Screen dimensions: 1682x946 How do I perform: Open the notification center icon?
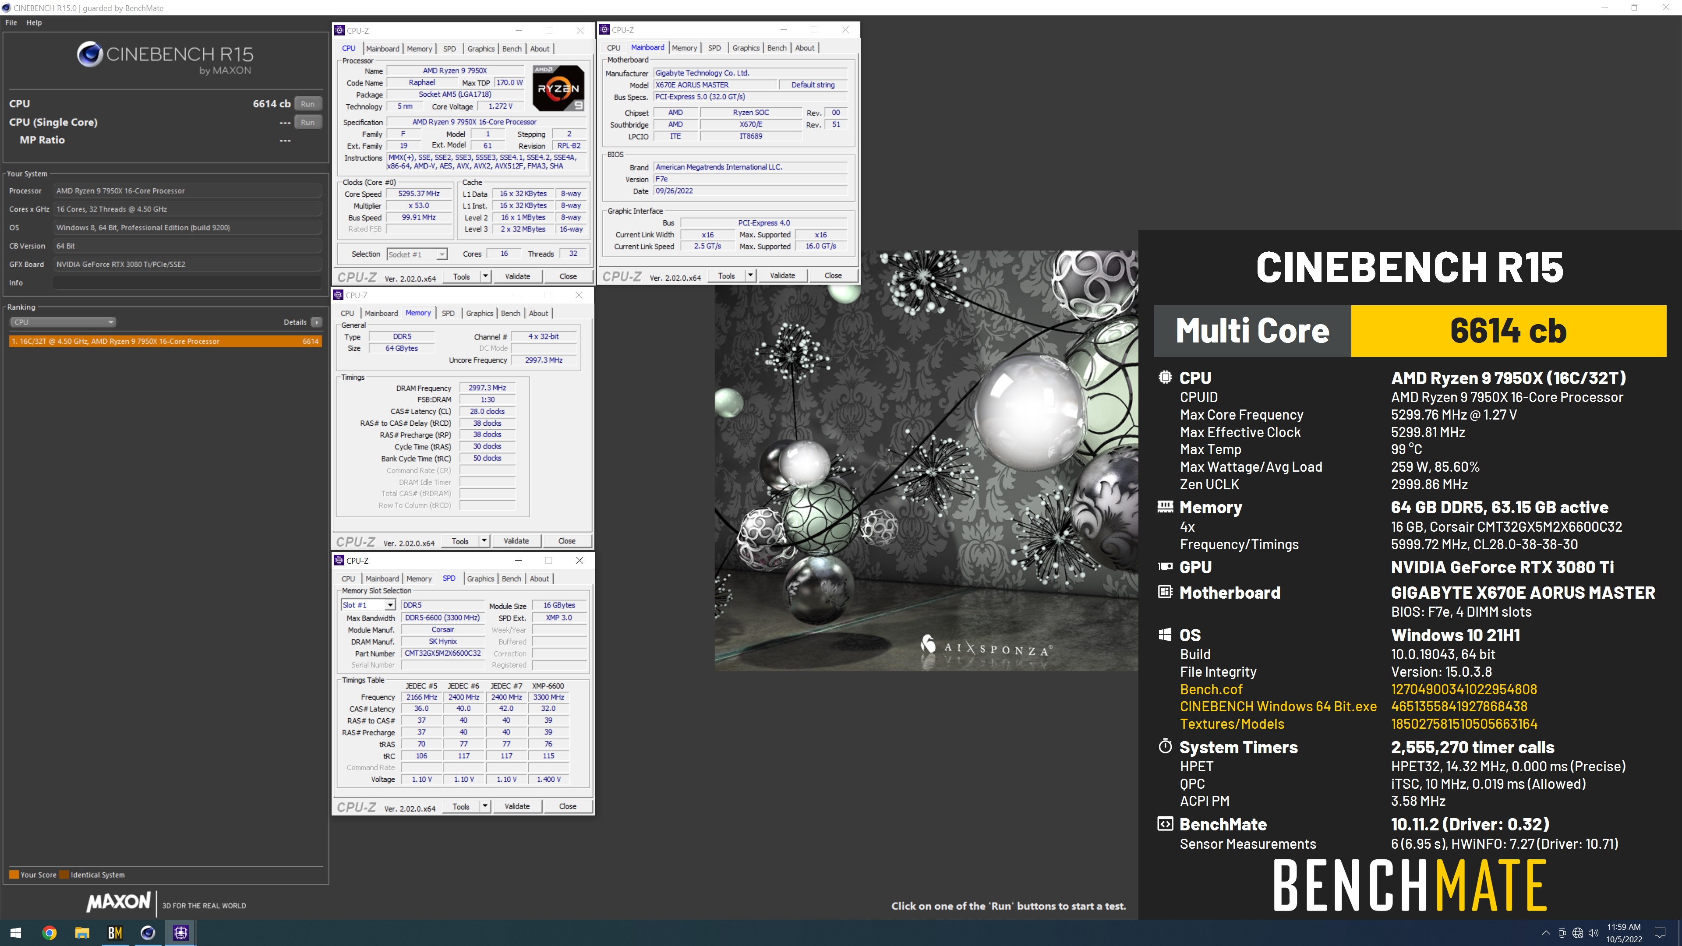click(1661, 933)
